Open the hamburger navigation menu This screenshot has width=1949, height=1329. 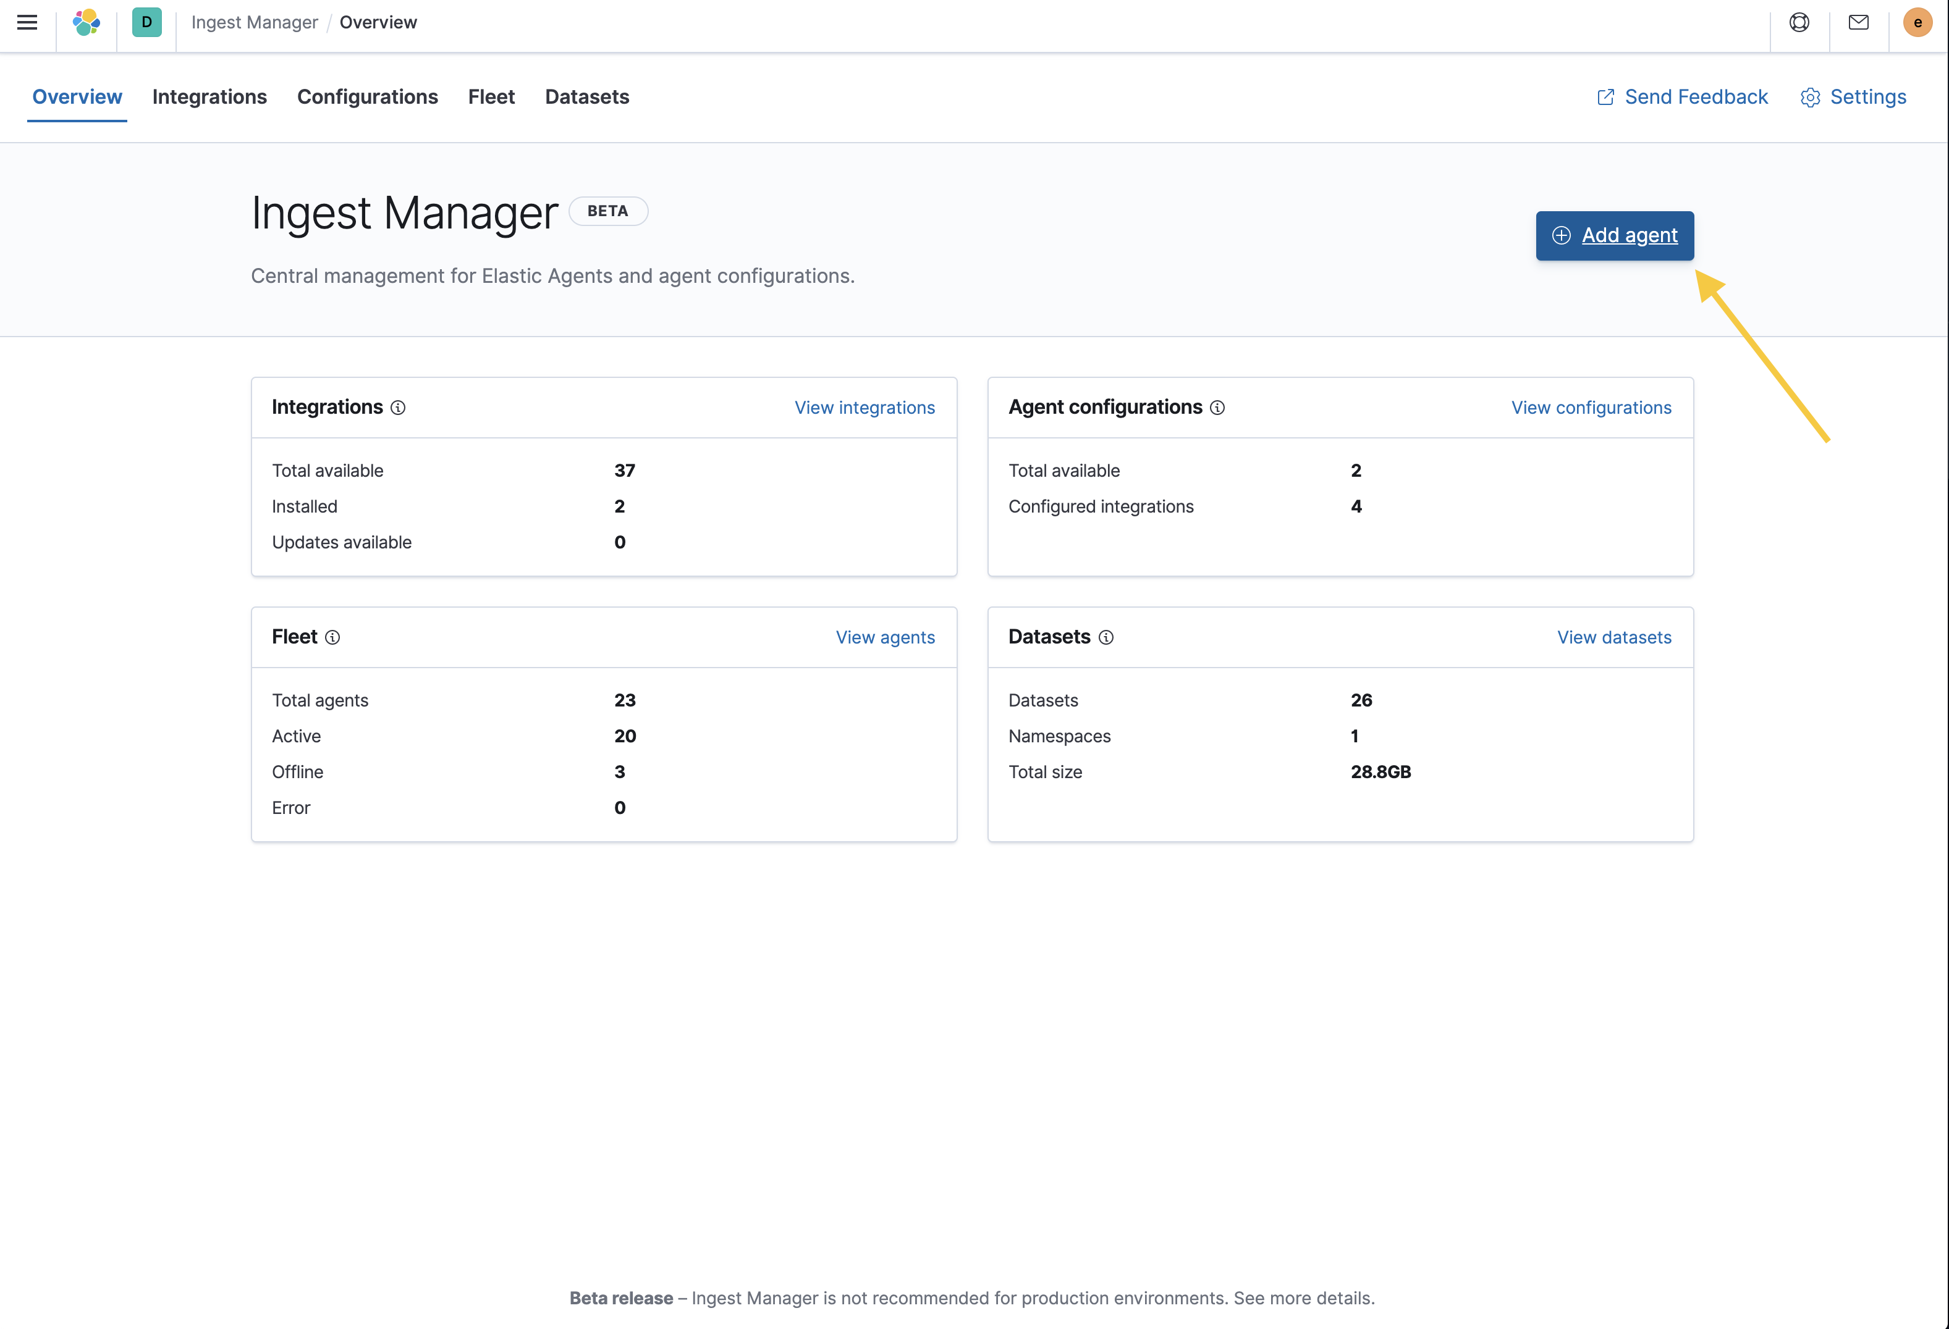coord(27,23)
